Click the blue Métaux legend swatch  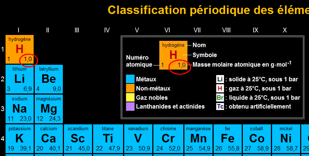pos(130,79)
